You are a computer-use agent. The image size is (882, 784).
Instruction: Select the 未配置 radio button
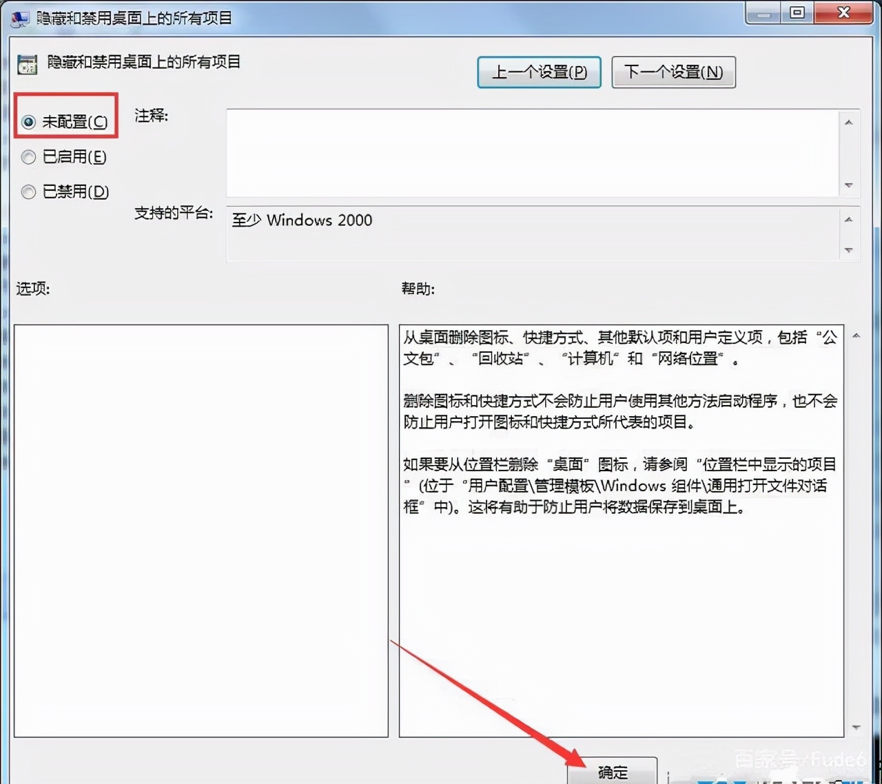click(28, 122)
